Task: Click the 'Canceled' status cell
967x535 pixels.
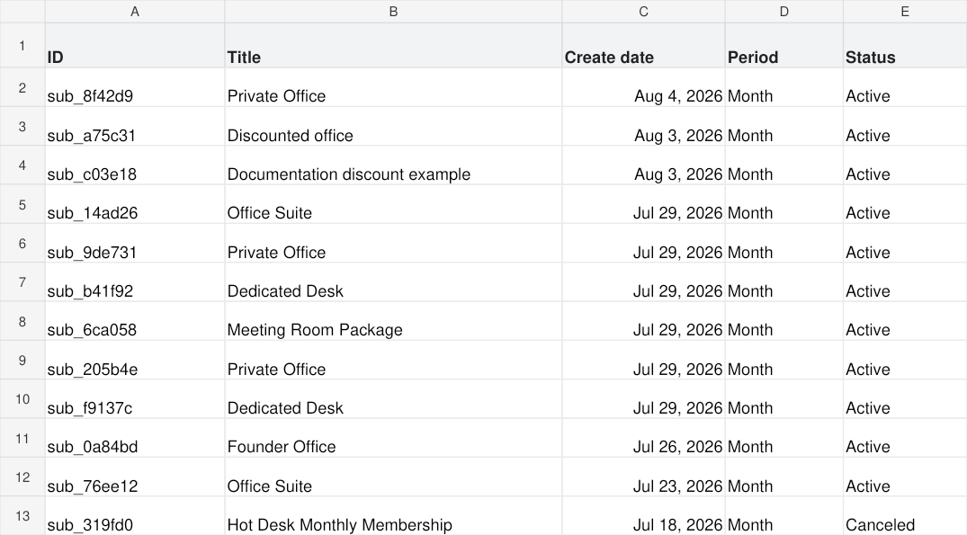Action: tap(905, 516)
